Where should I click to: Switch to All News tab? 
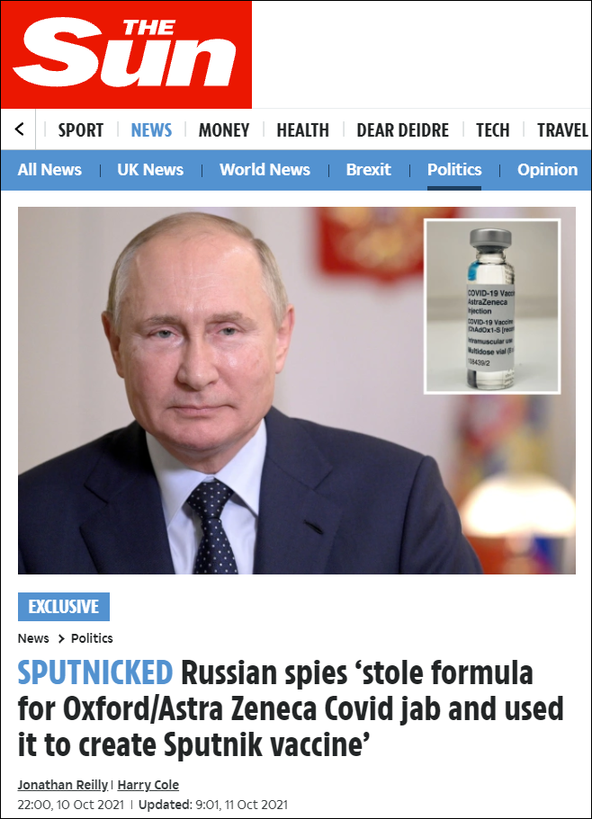[x=49, y=170]
